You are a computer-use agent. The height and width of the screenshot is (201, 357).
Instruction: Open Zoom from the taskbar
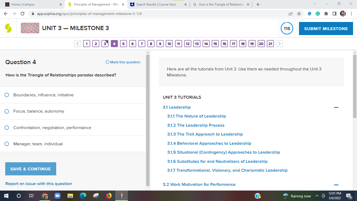click(x=57, y=196)
